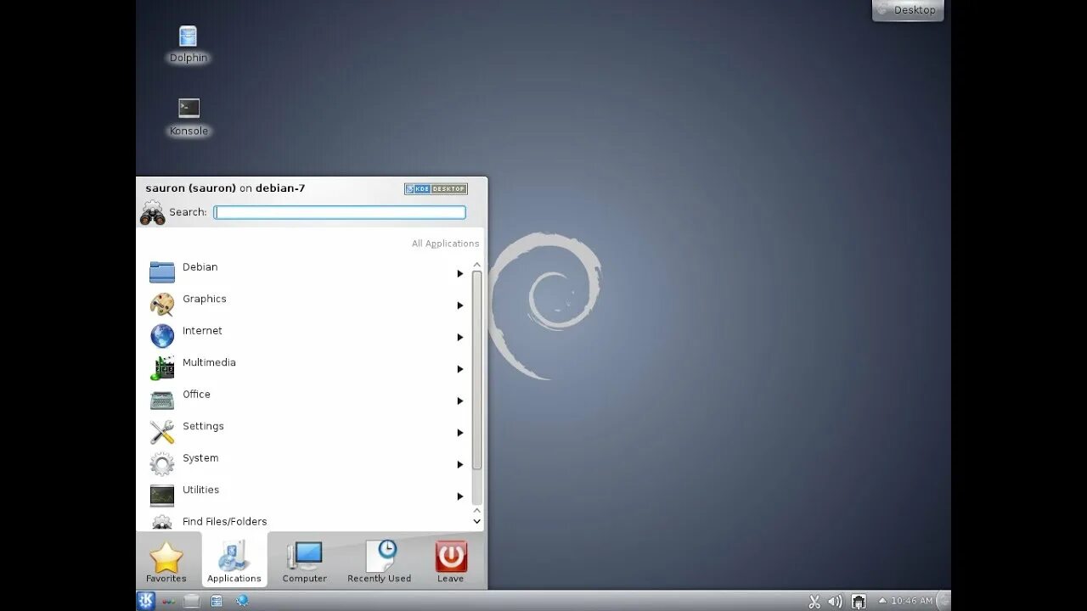Open the Klipper scissors tray icon
1087x611 pixels.
pyautogui.click(x=814, y=601)
